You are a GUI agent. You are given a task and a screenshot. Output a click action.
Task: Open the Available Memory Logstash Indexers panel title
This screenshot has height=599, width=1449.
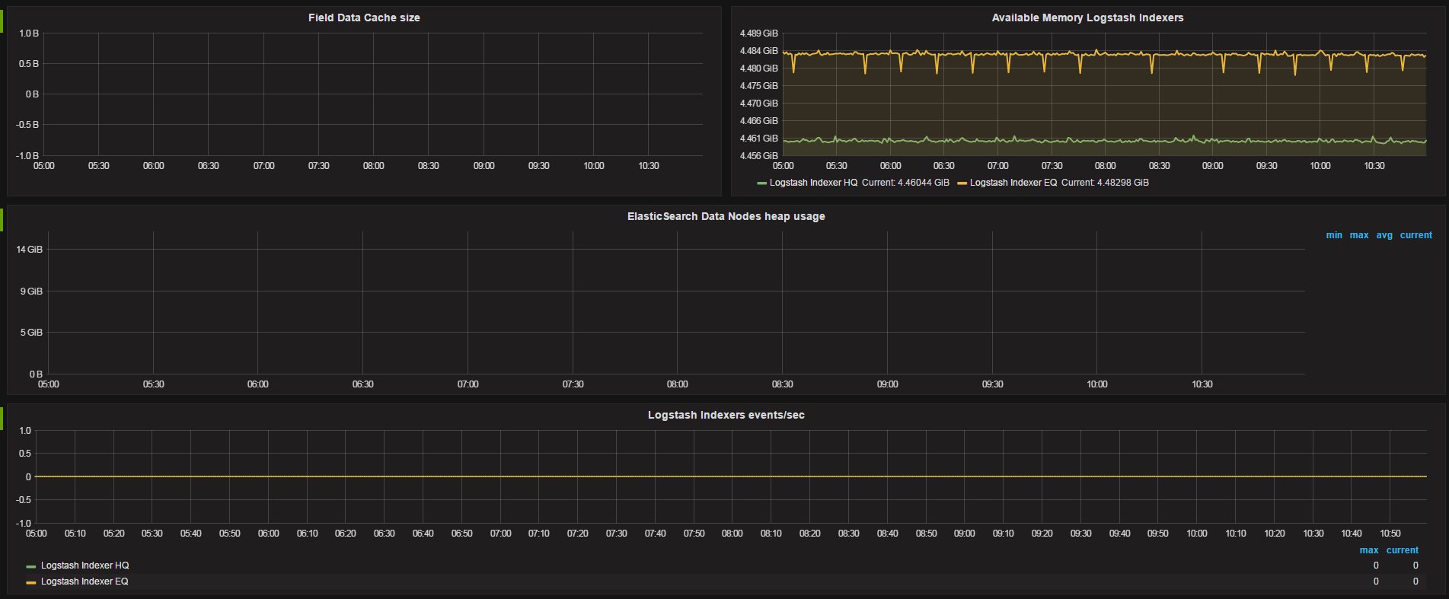click(1087, 18)
